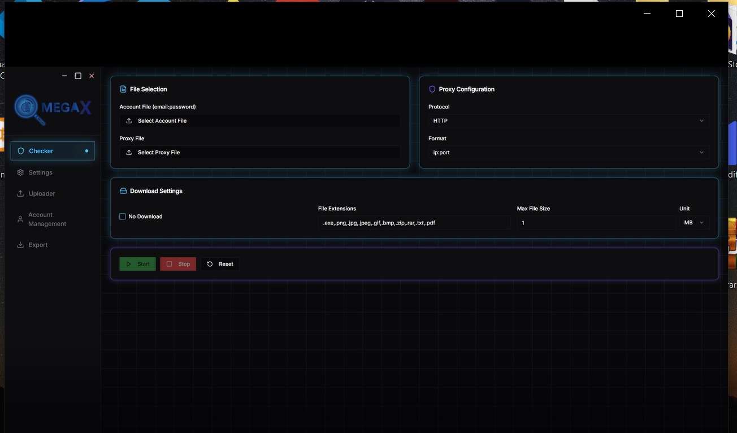Expand the Format dropdown showing ip:port

coord(568,153)
